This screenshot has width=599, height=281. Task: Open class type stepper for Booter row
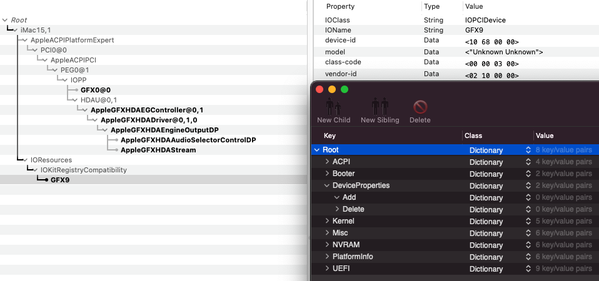(528, 174)
